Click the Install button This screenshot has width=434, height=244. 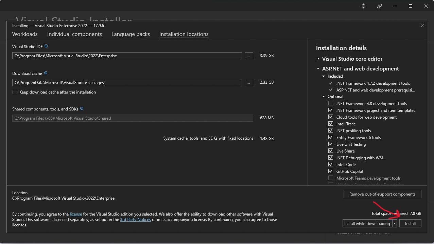[410, 224]
